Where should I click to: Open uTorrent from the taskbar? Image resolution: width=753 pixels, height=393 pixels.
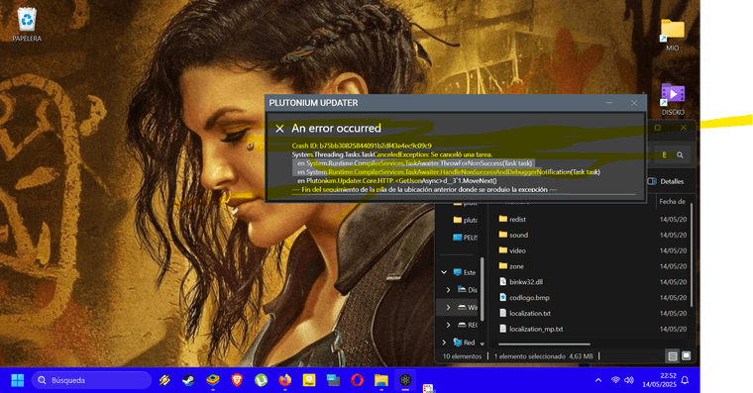[261, 380]
